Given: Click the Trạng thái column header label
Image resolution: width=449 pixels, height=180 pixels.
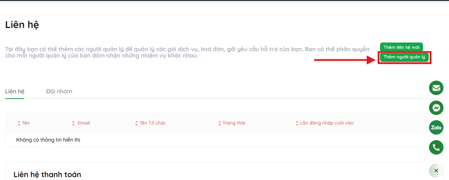Looking at the screenshot, I should [x=234, y=123].
